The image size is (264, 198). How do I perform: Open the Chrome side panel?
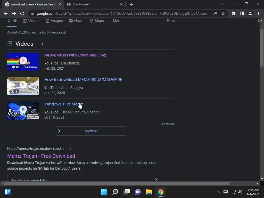pos(242,13)
